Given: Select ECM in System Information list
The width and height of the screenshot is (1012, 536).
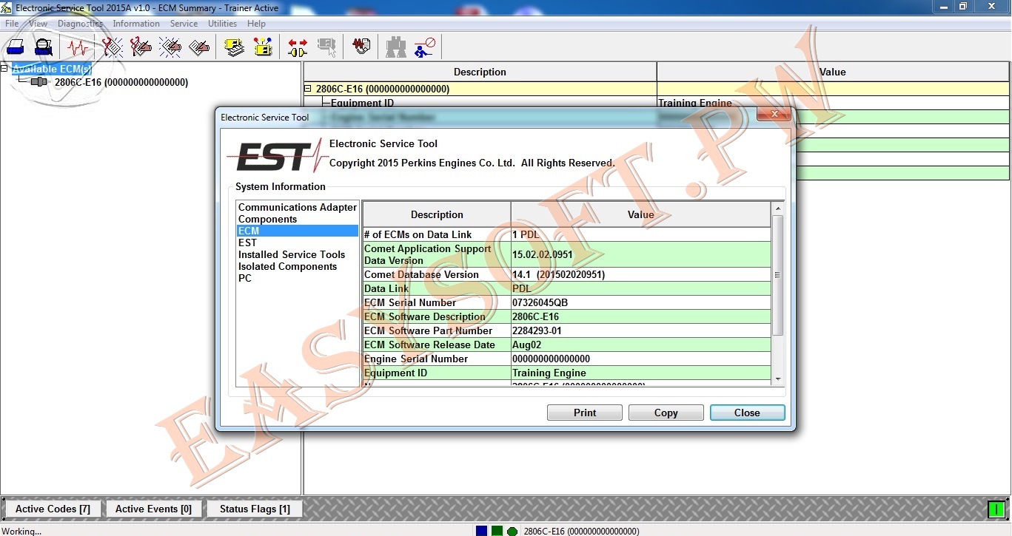Looking at the screenshot, I should coord(298,231).
